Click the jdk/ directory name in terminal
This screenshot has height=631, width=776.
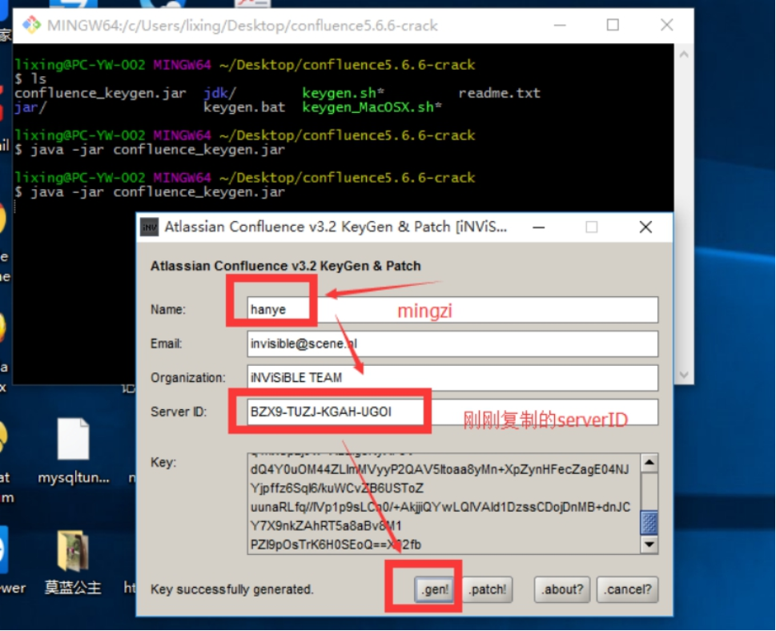pyautogui.click(x=219, y=93)
